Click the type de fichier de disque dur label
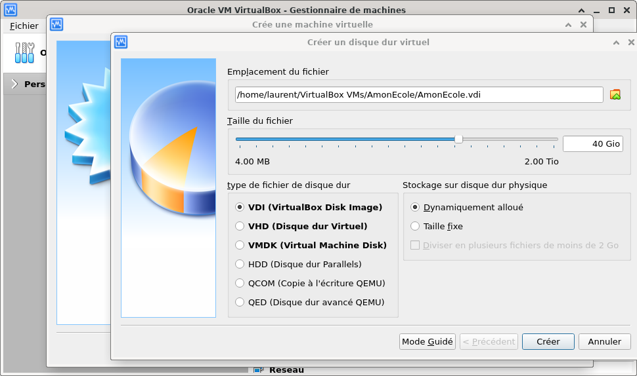This screenshot has height=376, width=637. click(x=288, y=185)
